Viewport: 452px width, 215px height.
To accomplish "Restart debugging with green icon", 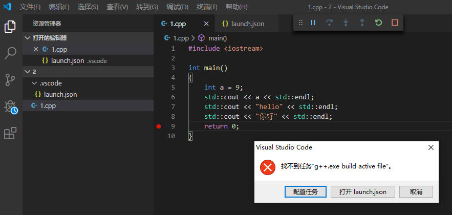I will tap(378, 23).
